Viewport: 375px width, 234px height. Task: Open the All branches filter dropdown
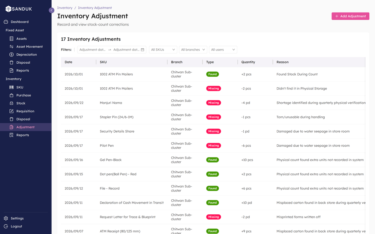[x=193, y=50]
